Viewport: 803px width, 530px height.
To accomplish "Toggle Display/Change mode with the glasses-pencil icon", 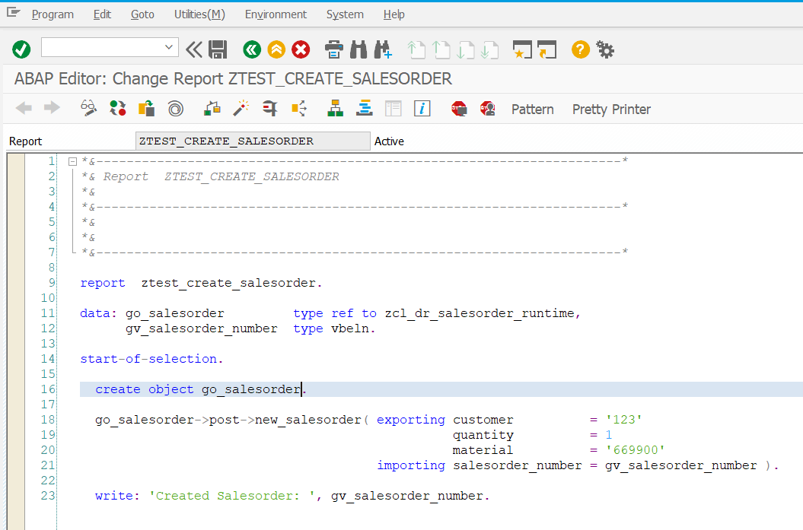I will 89,109.
